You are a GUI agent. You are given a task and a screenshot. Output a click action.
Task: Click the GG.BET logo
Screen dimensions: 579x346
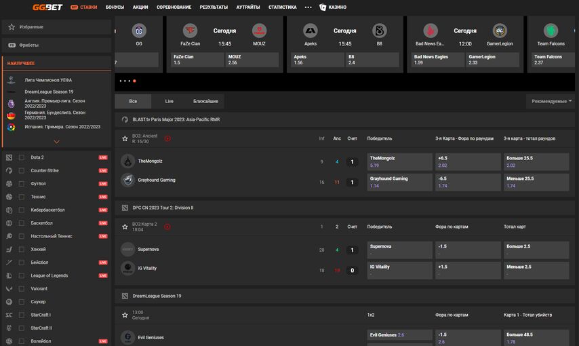pyautogui.click(x=47, y=7)
